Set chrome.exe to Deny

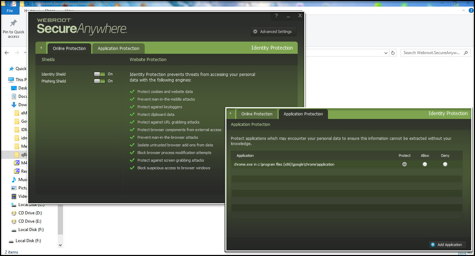tap(445, 164)
